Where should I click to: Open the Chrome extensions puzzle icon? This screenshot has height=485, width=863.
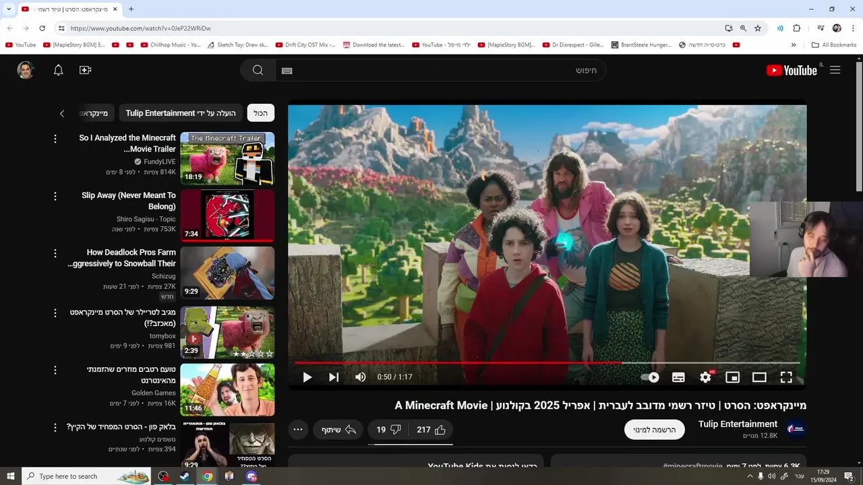coord(797,28)
